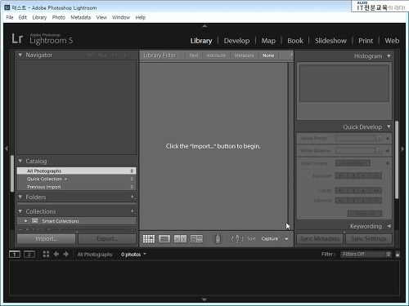409x306 pixels.
Task: Click the Import... button
Action: tap(46, 239)
